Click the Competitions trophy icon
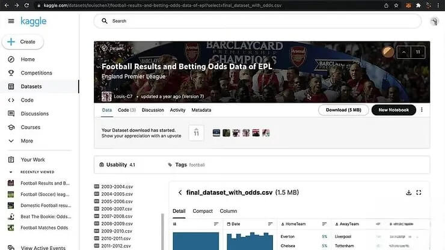Viewport: 445px width, 250px height. coord(11,73)
